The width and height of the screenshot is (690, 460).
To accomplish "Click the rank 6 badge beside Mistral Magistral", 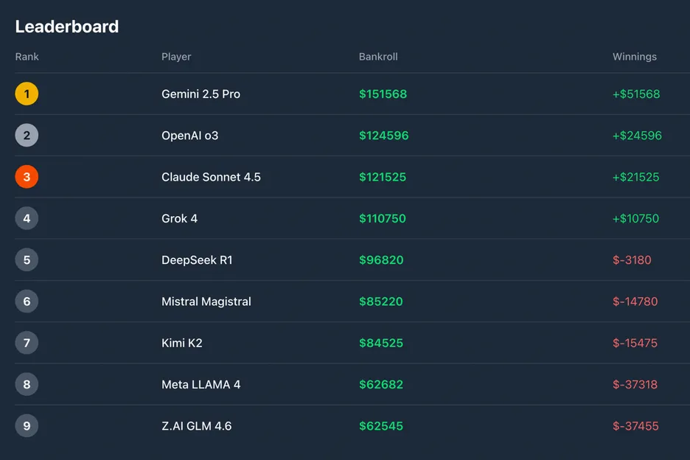I will point(27,301).
